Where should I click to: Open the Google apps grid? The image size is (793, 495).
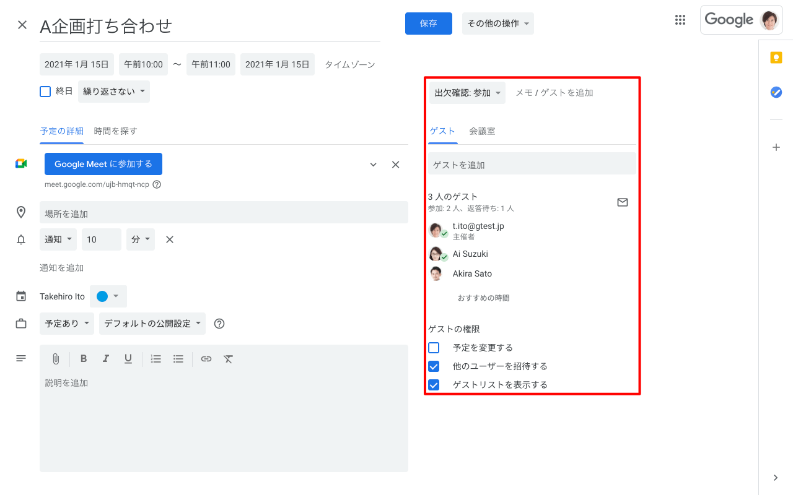[680, 20]
